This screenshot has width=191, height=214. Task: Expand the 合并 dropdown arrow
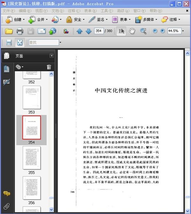click(x=47, y=20)
